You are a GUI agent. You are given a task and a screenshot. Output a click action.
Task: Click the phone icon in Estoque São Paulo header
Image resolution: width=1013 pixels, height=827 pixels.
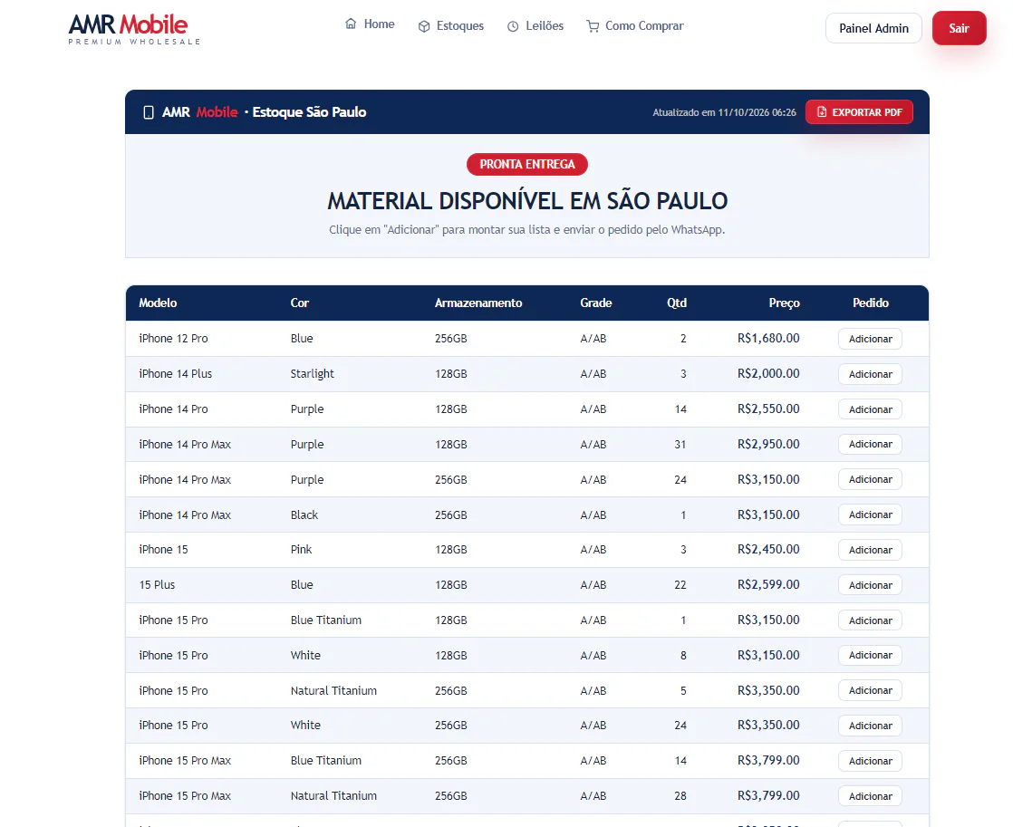click(x=149, y=112)
